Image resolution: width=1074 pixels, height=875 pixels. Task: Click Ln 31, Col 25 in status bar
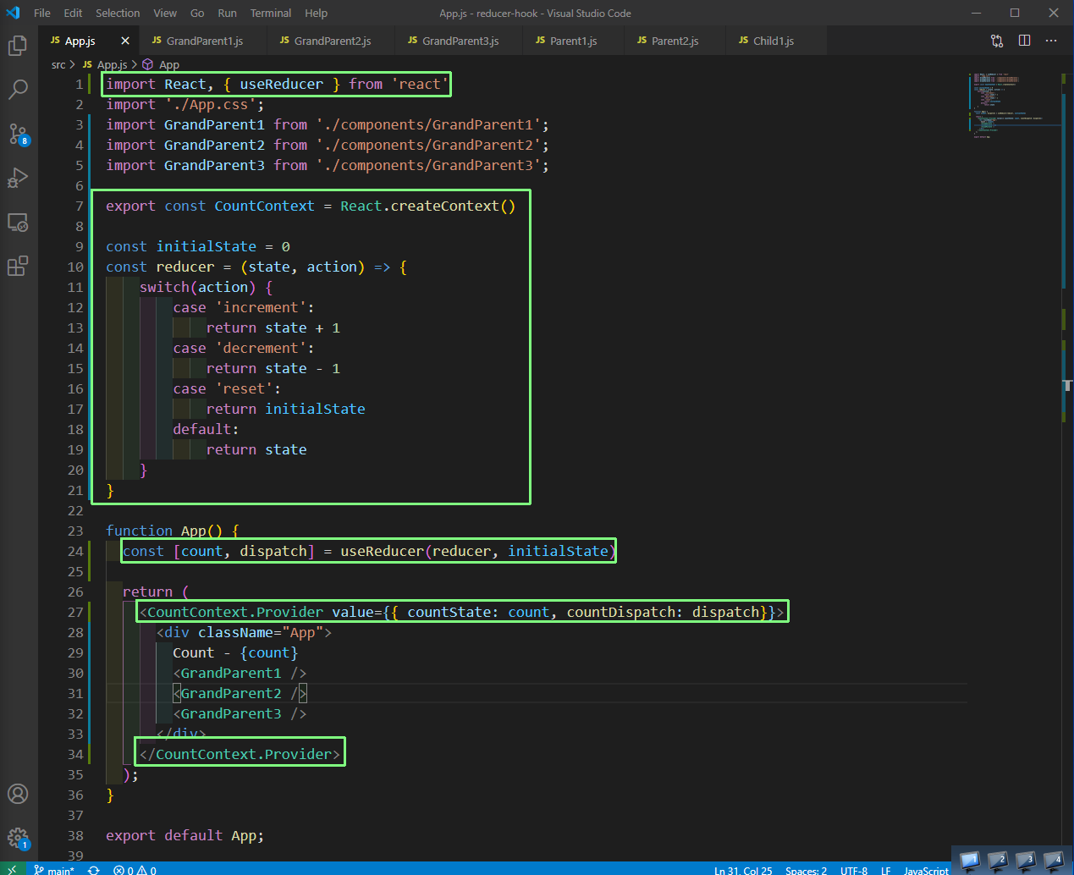pos(743,870)
